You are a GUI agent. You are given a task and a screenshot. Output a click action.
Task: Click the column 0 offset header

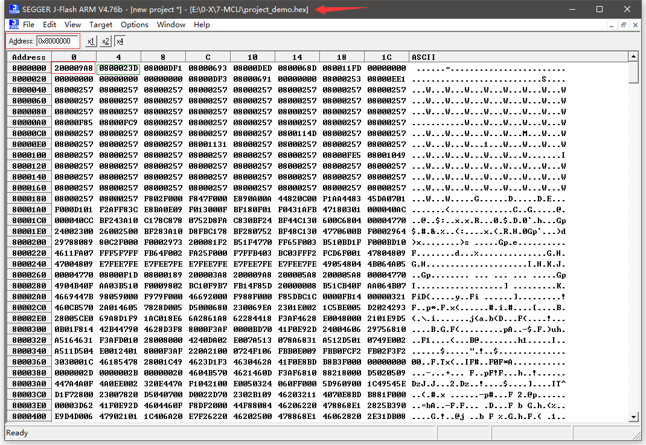pyautogui.click(x=74, y=57)
